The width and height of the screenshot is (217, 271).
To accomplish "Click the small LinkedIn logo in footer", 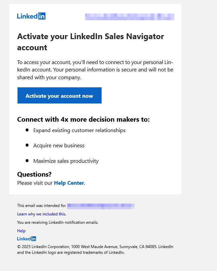I will pos(27,239).
